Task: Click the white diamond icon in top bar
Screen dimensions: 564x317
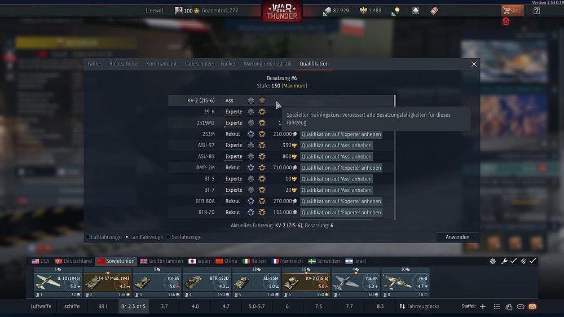Action: point(416,11)
